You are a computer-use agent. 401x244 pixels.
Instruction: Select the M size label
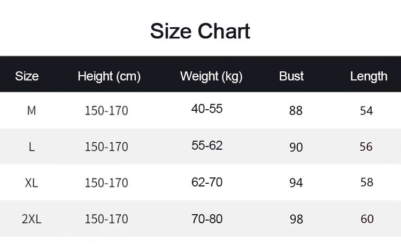32,111
